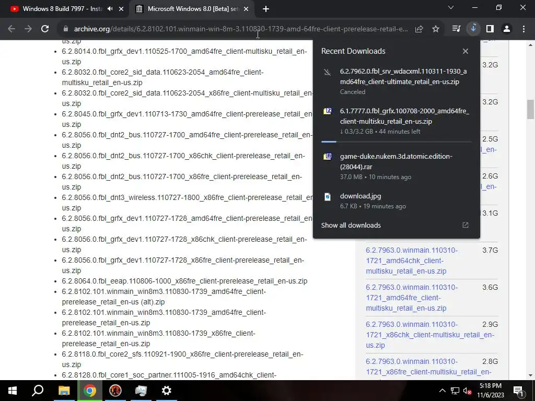Select 6.2.8014.0 fbl_grfx_dev1 amd64fre list item
535x401 pixels.
click(184, 56)
